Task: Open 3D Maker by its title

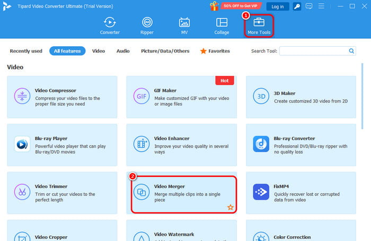Action: click(285, 93)
